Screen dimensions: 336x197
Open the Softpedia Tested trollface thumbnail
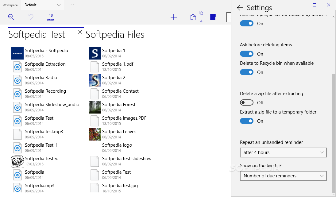click(17, 161)
